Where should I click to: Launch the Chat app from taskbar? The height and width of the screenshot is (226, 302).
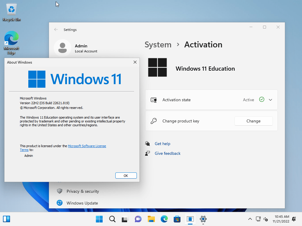point(138,219)
